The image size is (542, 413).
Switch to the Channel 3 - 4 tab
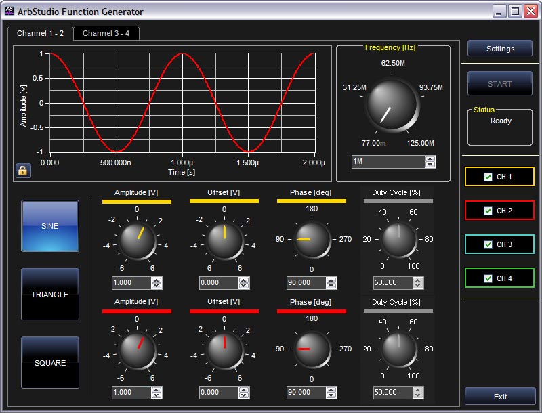point(106,34)
